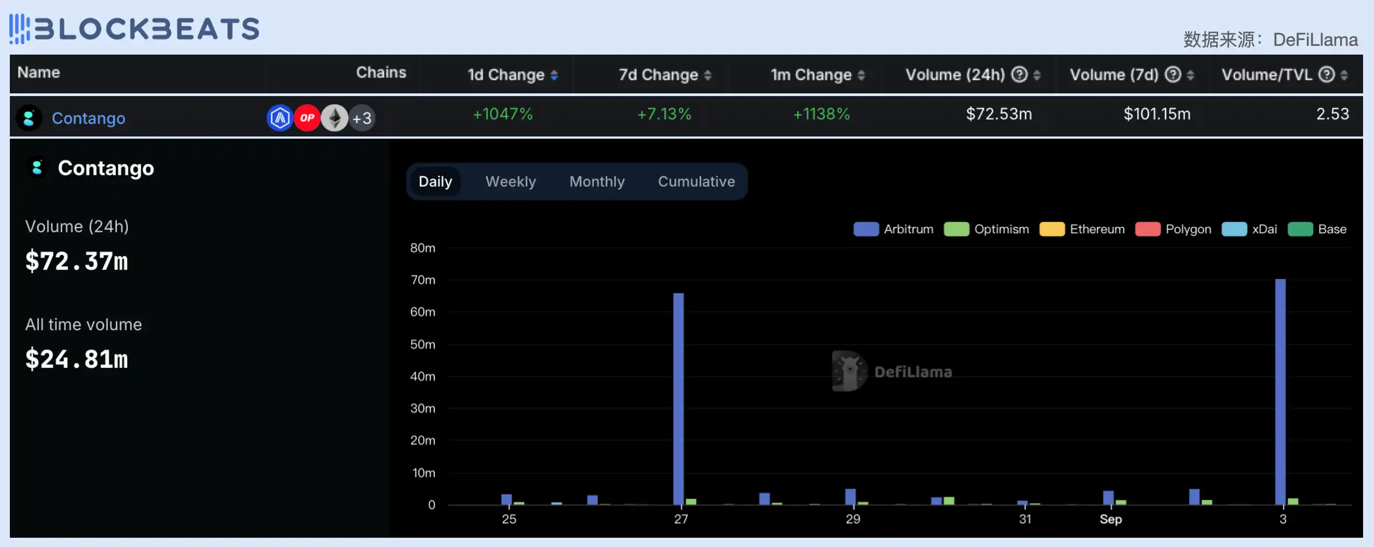Click the help icon beside Volume (7d)

[1172, 74]
